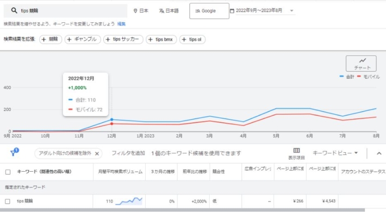Viewport: 386px width, 213px height.
Task: Click the plus icon on tips bmx chip
Action: (151, 39)
